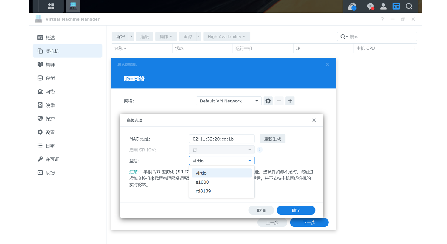The width and height of the screenshot is (447, 244).
Task: Open the Default VM Network dropdown
Action: click(229, 101)
